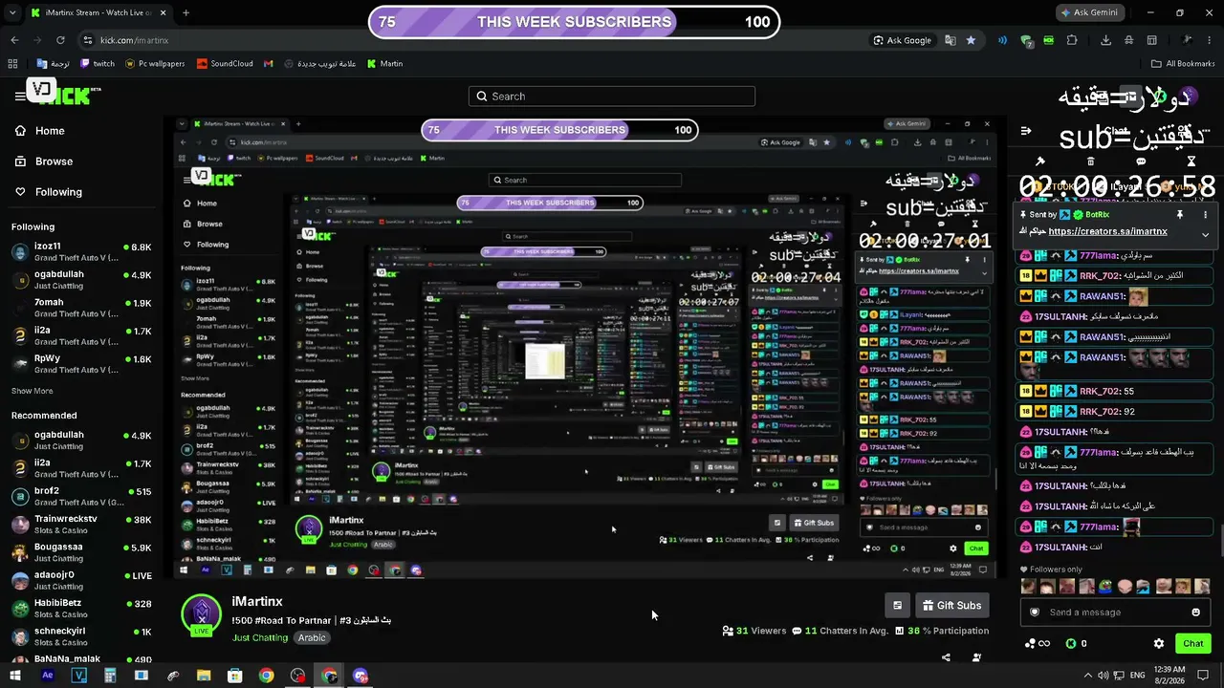Select the Pepe frog emote
This screenshot has width=1224, height=688.
pos(1105,587)
